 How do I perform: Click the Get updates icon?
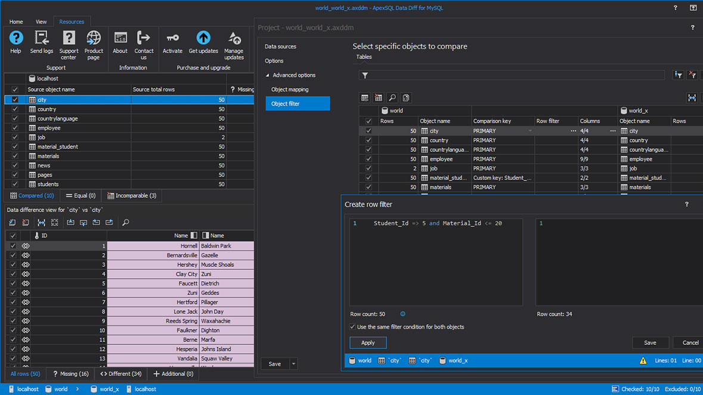pos(203,42)
